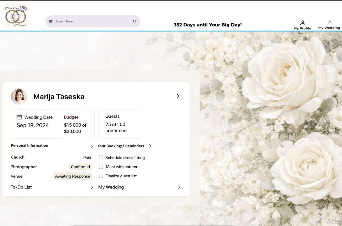The image size is (342, 226).
Task: Open the hamburger menu in search bar
Action: pos(51,22)
